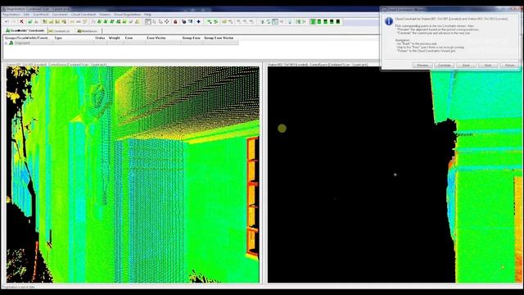The width and height of the screenshot is (524, 295).
Task: Select the seek crosshair tool
Action: (x=167, y=22)
